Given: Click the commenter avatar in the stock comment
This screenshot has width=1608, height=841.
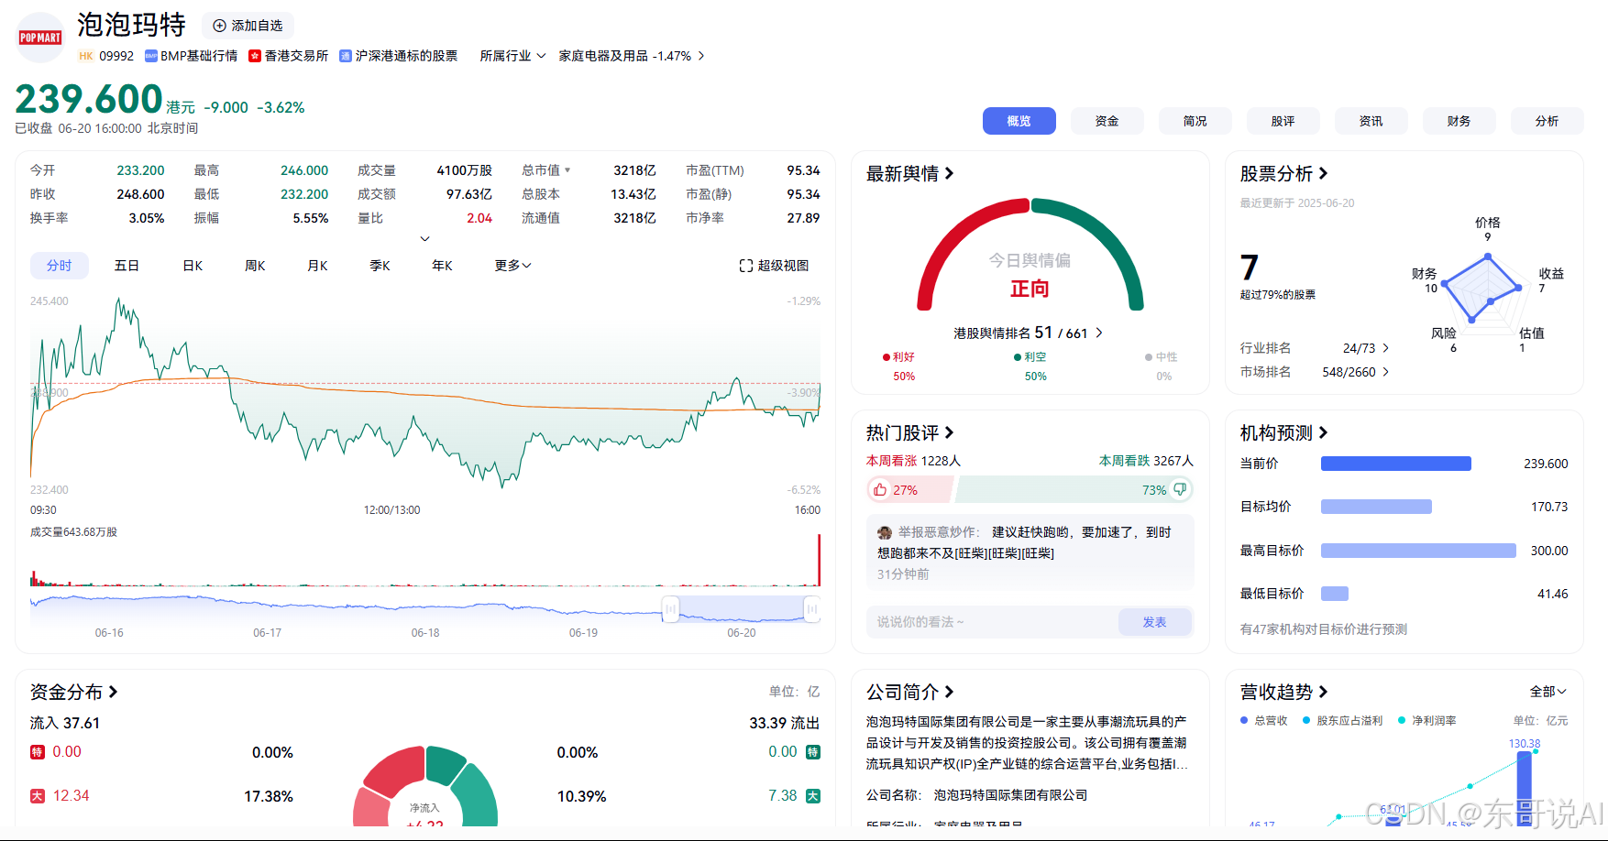Looking at the screenshot, I should click(x=885, y=532).
